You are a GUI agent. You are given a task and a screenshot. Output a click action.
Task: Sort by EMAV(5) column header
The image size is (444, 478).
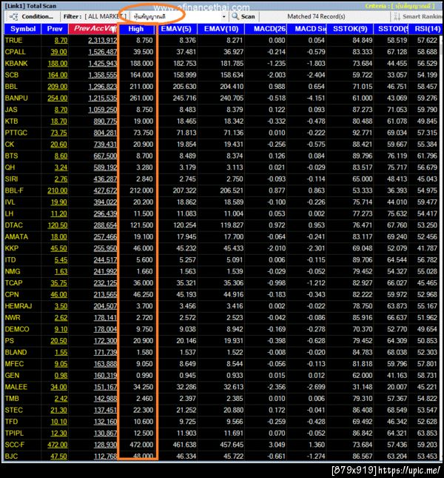click(x=176, y=29)
